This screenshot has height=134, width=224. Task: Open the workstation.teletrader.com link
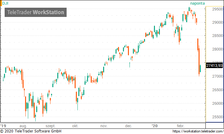(198, 131)
